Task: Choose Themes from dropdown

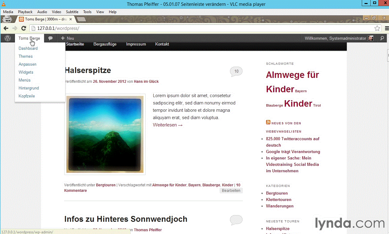Action: pyautogui.click(x=26, y=56)
